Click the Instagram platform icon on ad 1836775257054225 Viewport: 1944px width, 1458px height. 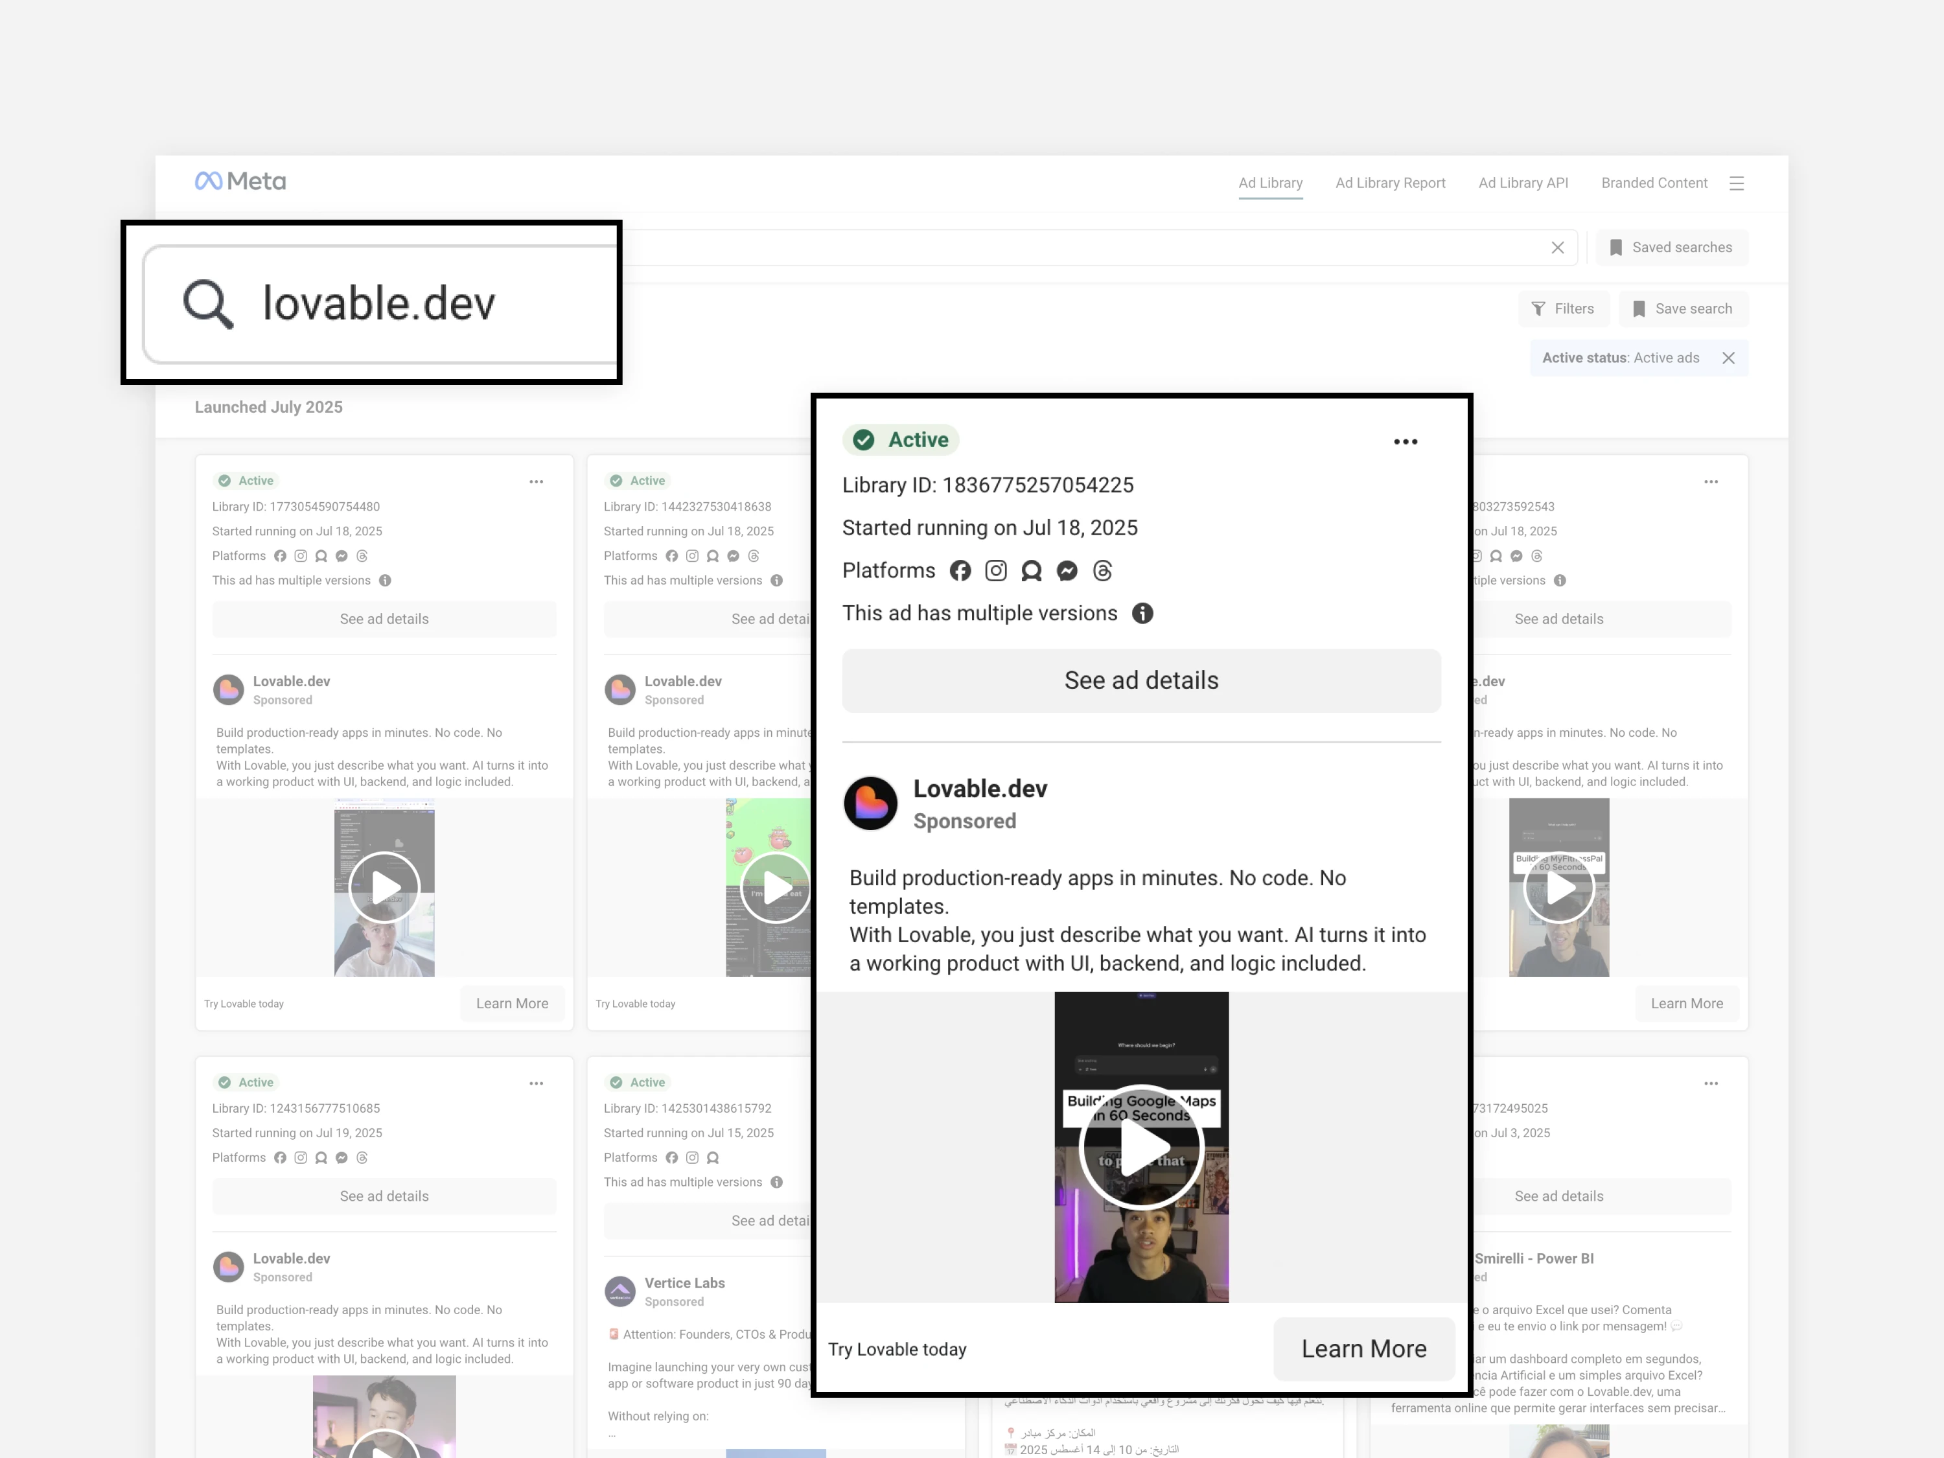coord(996,572)
